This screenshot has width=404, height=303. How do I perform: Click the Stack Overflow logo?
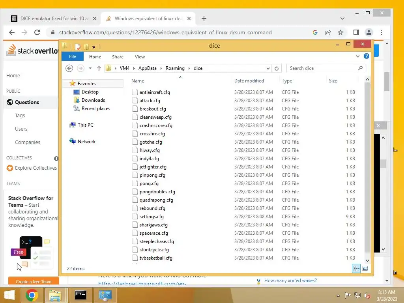click(x=32, y=50)
